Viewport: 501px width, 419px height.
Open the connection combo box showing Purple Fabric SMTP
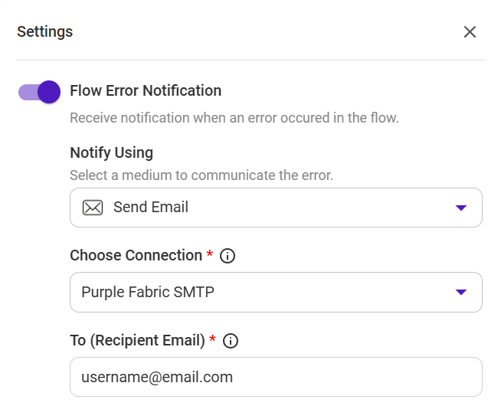tap(268, 292)
